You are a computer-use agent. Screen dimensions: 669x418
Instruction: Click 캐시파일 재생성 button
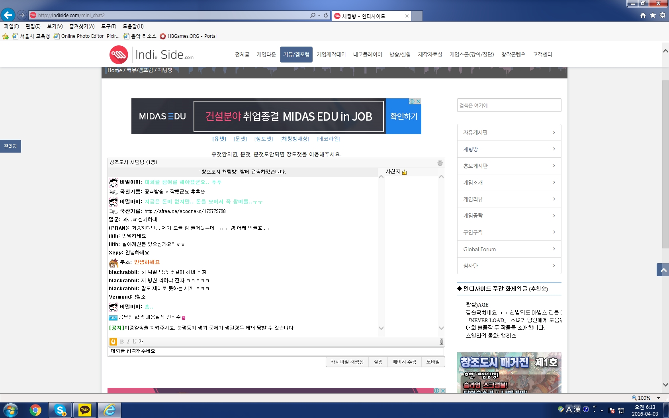tap(347, 362)
